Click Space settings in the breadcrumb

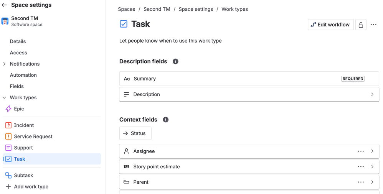coord(196,9)
